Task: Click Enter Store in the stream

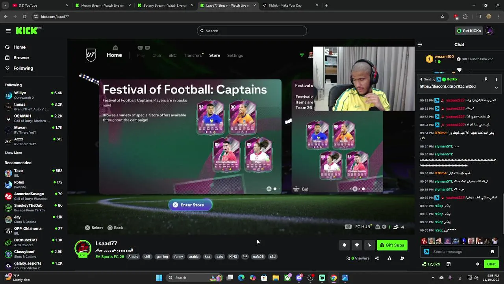Action: pos(190,205)
